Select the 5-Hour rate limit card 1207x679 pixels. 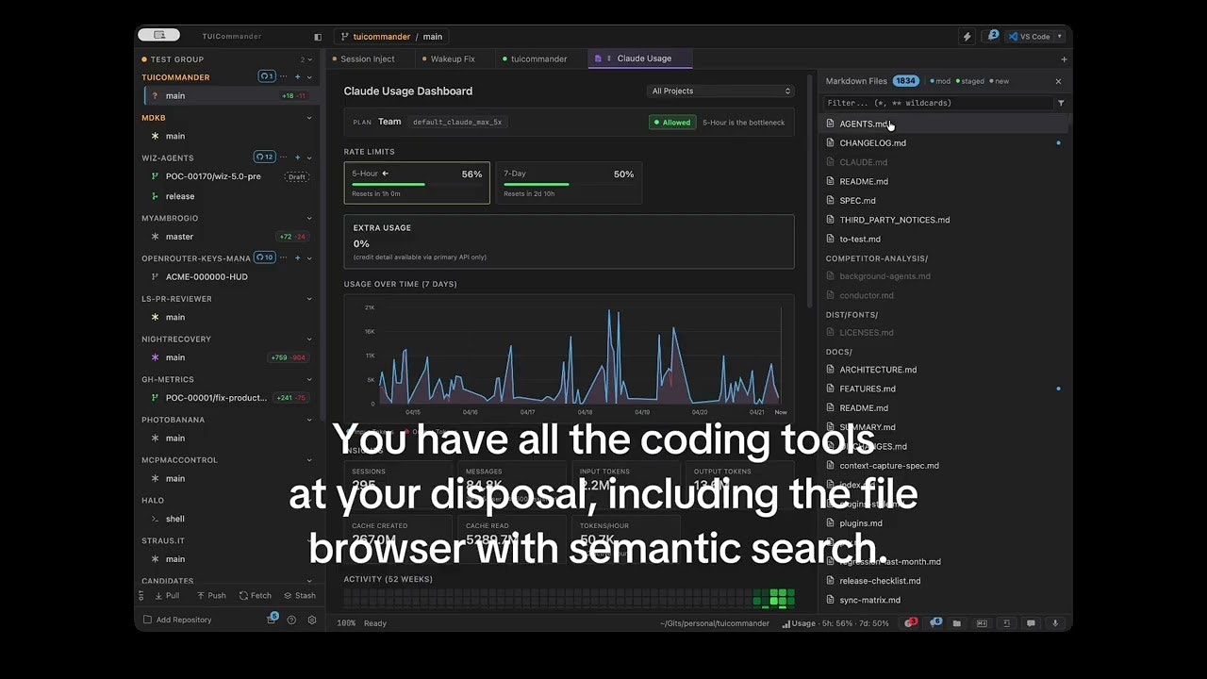pos(417,183)
